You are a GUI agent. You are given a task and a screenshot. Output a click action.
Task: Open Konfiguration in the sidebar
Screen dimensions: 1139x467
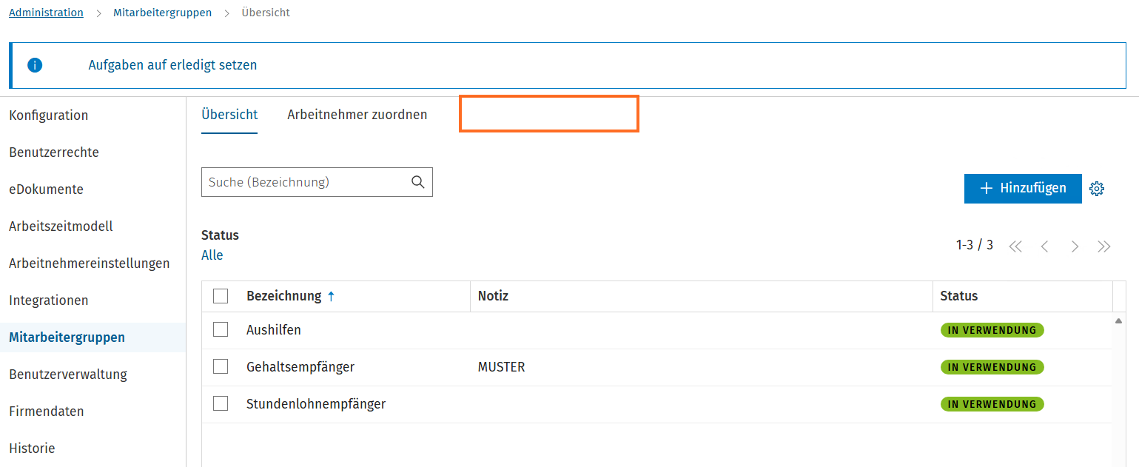click(49, 115)
